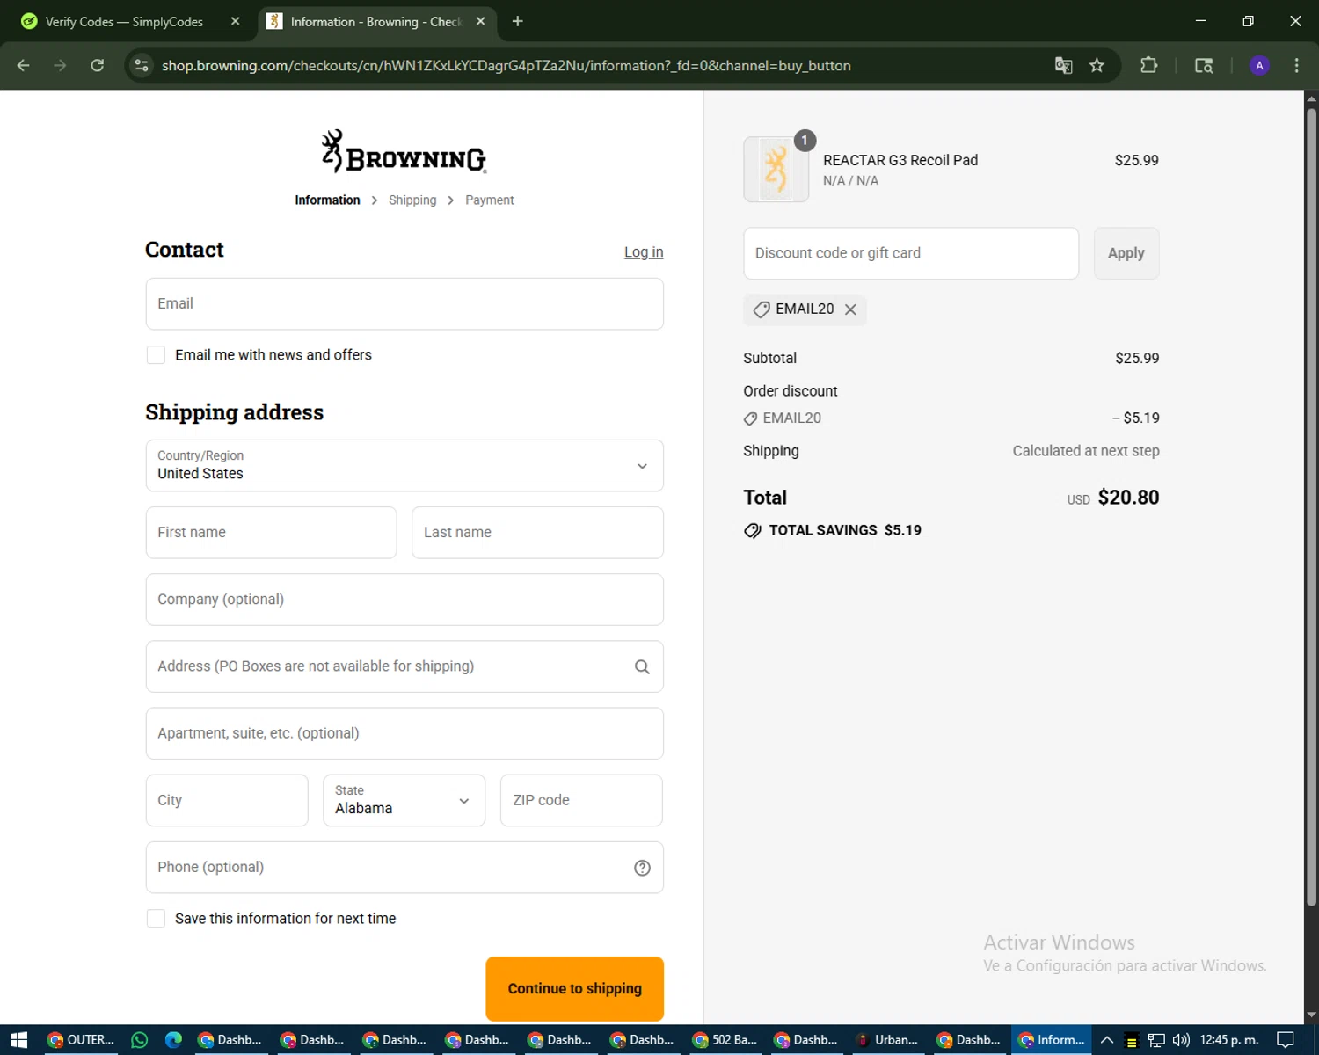The image size is (1319, 1055).
Task: Go back using browser back arrow
Action: tap(24, 65)
